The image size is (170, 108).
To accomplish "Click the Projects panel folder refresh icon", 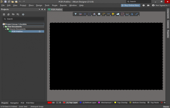I will tap(18, 14).
